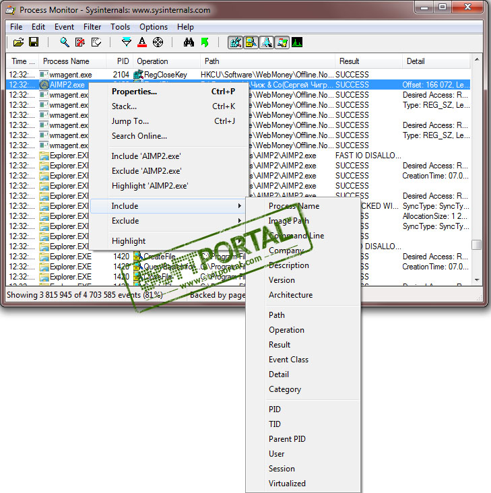The width and height of the screenshot is (491, 493).
Task: Pick Version in the Include submenu
Action: [303, 280]
